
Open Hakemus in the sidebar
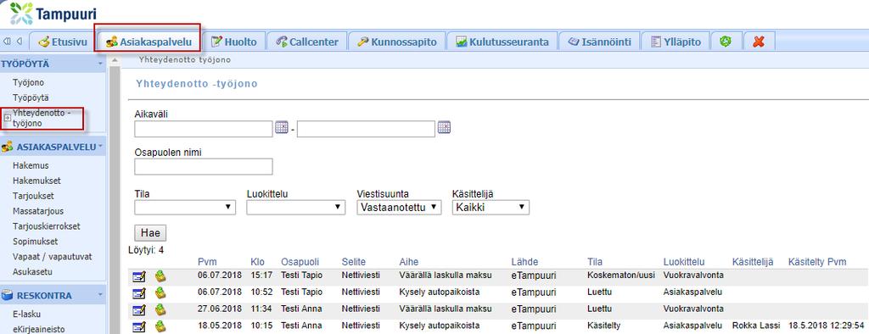[x=31, y=165]
